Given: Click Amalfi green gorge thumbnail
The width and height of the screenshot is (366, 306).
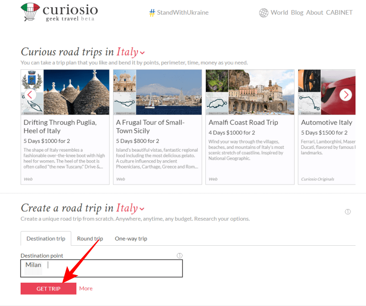Looking at the screenshot, I should 217,81.
